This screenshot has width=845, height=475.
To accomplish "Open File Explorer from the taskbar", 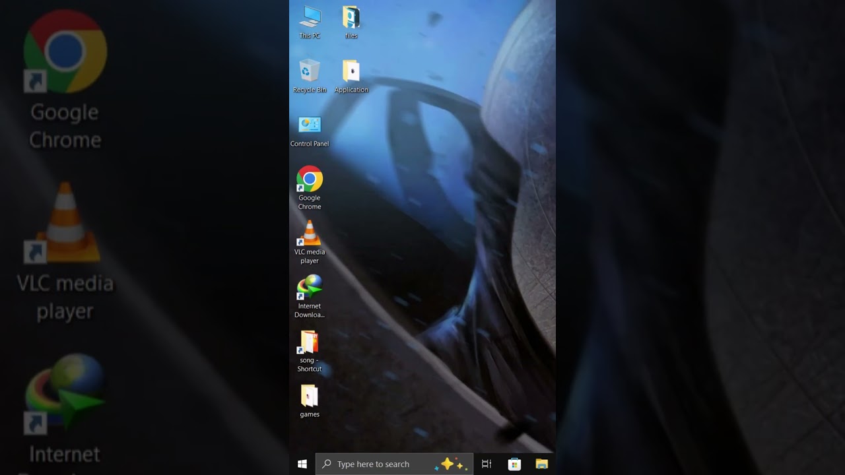I will [542, 464].
